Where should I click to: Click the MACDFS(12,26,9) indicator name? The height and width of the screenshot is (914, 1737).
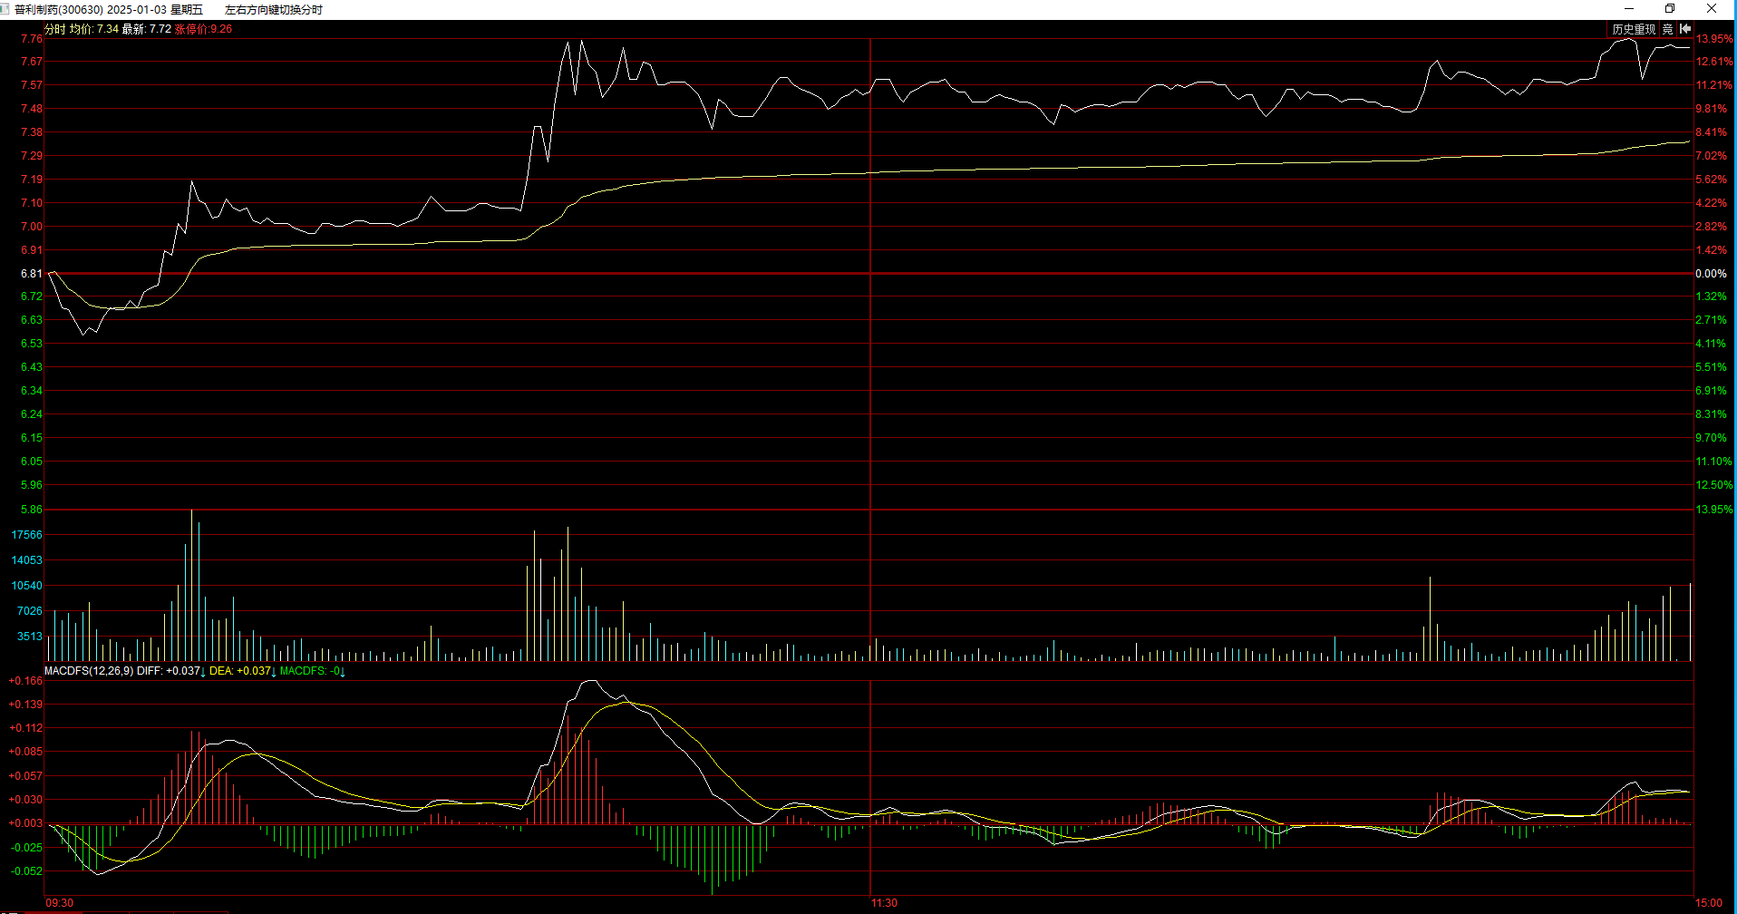point(89,671)
